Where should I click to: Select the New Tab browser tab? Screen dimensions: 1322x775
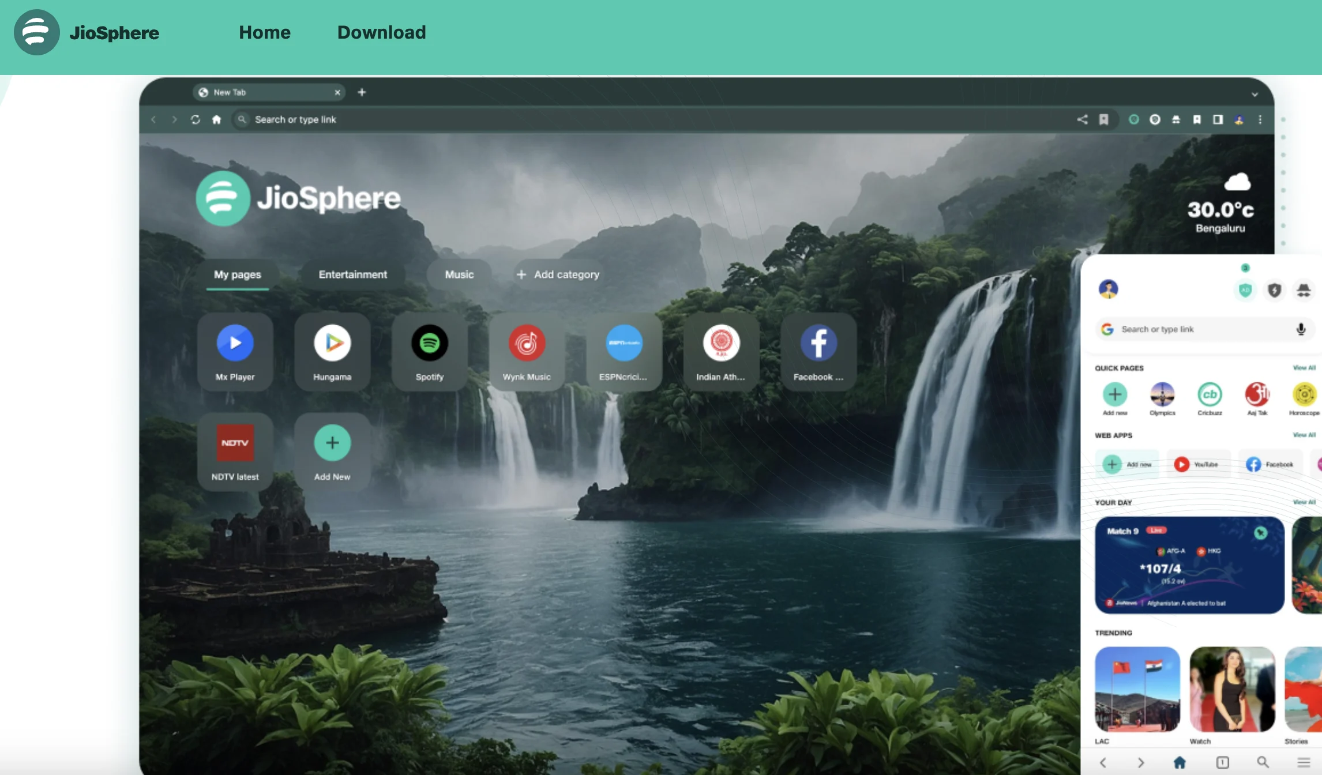269,92
